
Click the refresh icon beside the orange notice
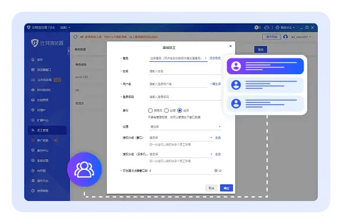coord(75,37)
